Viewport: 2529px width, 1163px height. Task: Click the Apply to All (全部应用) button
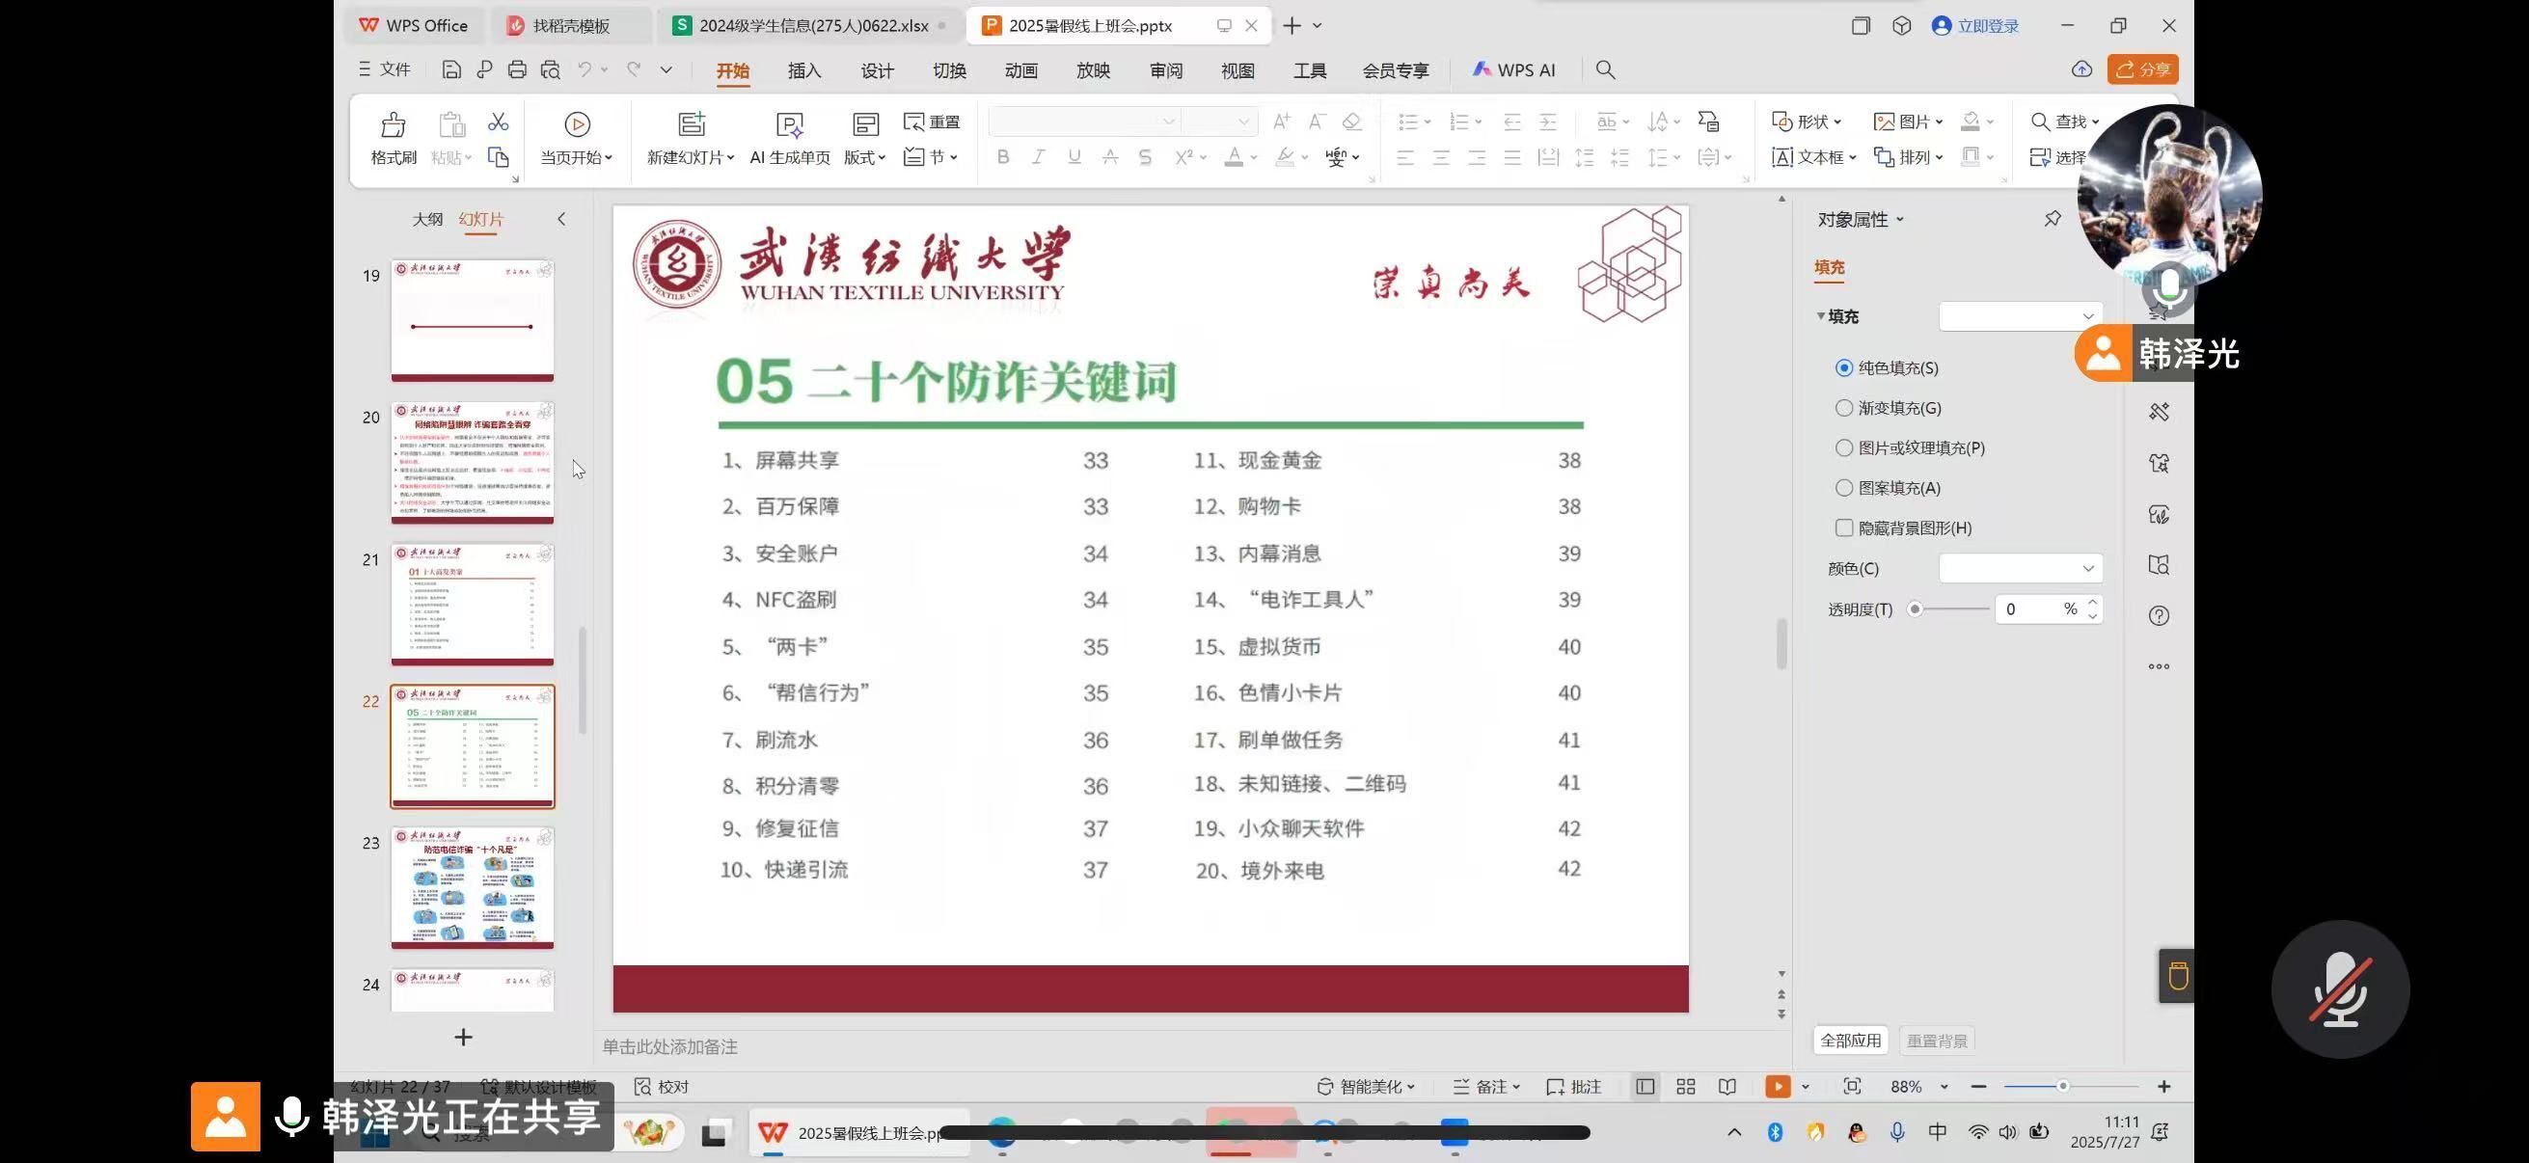[x=1851, y=1041]
